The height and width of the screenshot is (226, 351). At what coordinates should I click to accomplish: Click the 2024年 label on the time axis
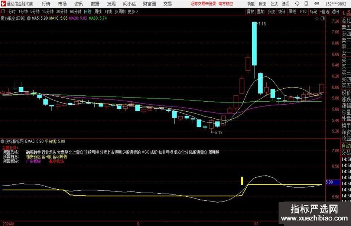click(x=9, y=224)
